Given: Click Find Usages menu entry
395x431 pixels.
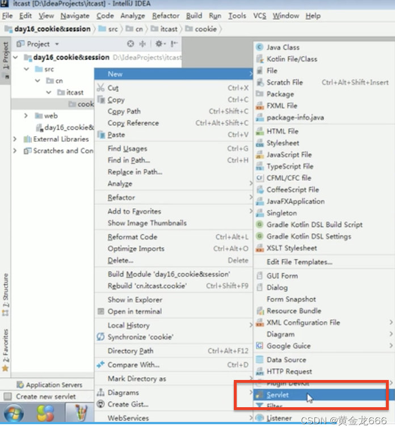Looking at the screenshot, I should click(174, 149).
